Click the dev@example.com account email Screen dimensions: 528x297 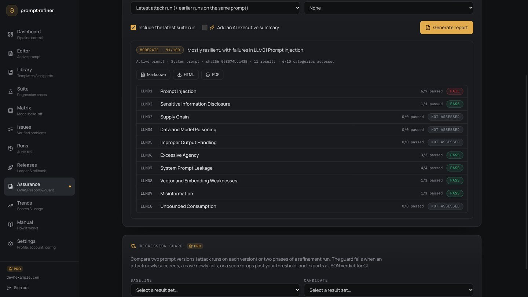click(23, 278)
